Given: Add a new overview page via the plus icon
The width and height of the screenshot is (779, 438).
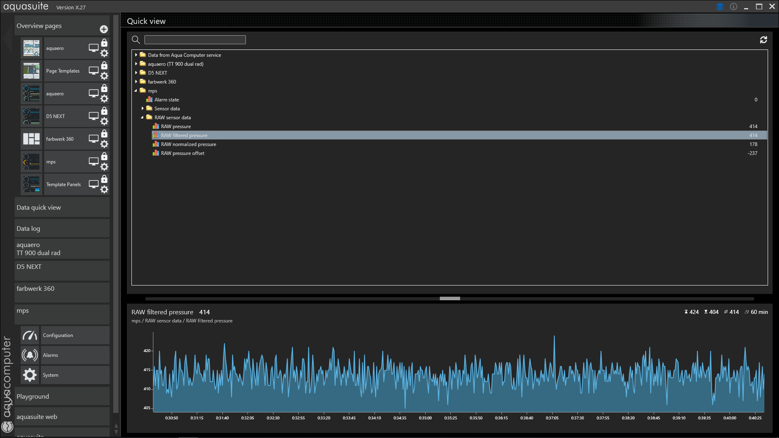Looking at the screenshot, I should tap(104, 29).
